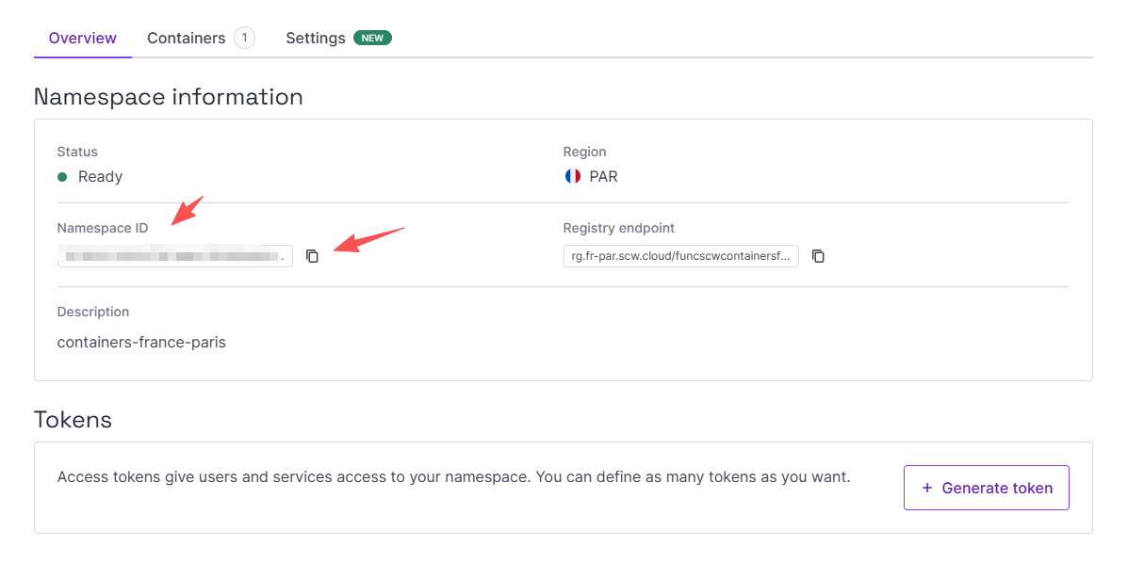This screenshot has height=563, width=1144.
Task: Click the Containers count badge
Action: click(x=244, y=39)
